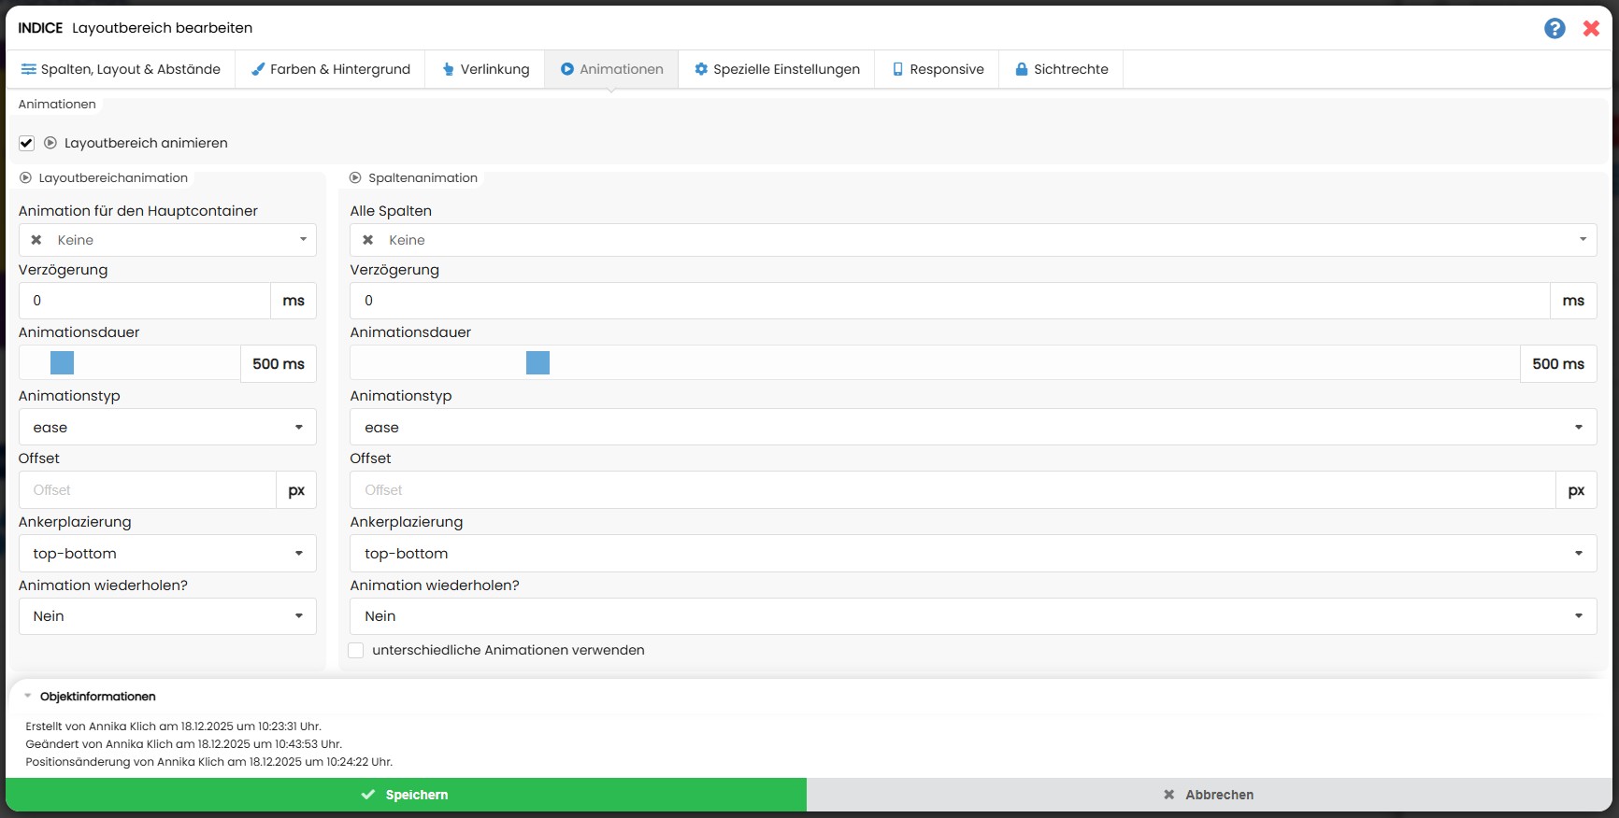
Task: Open the Hauptcontainer Animation wiederholen dropdown
Action: pyautogui.click(x=167, y=616)
